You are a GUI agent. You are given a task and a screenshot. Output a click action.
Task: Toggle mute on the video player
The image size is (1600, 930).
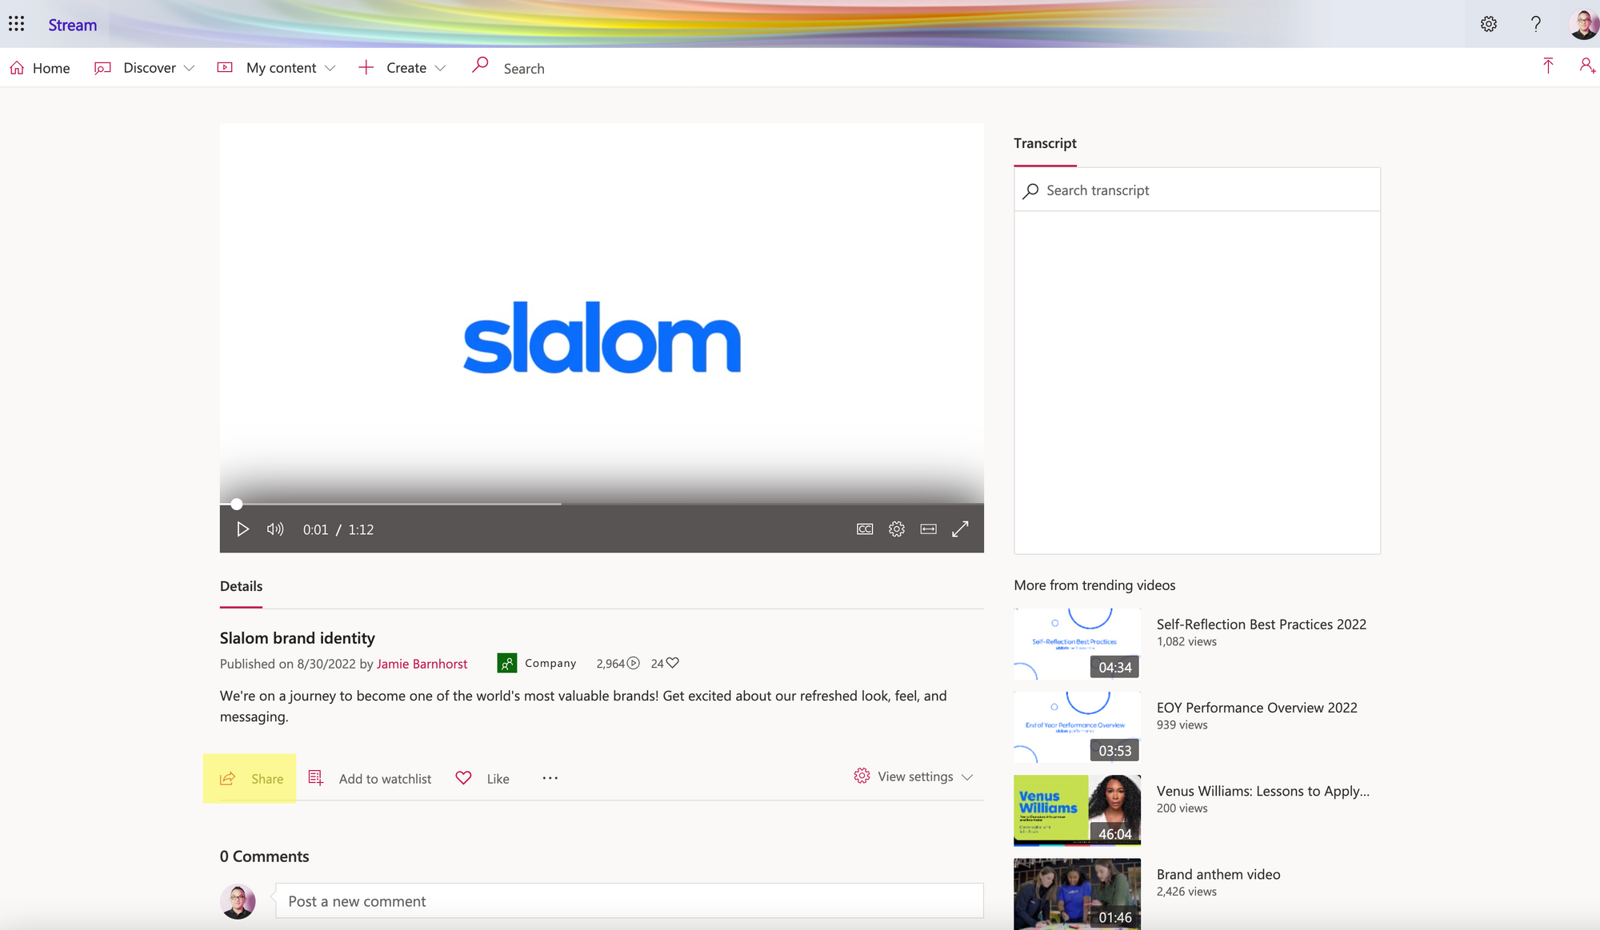(274, 529)
